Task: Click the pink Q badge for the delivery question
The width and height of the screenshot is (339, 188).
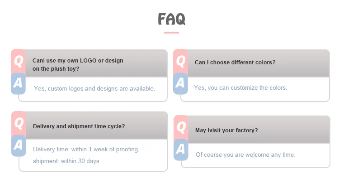Action: pyautogui.click(x=18, y=123)
